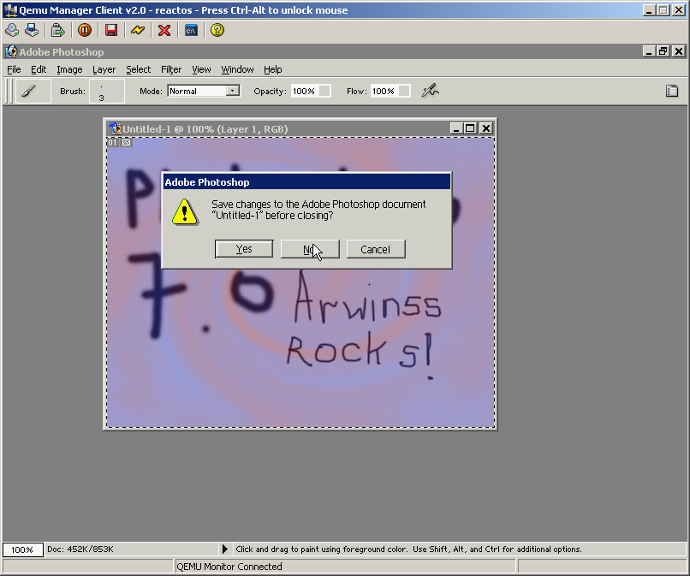This screenshot has width=690, height=576.
Task: Open the Mode blending dropdown
Action: point(203,91)
